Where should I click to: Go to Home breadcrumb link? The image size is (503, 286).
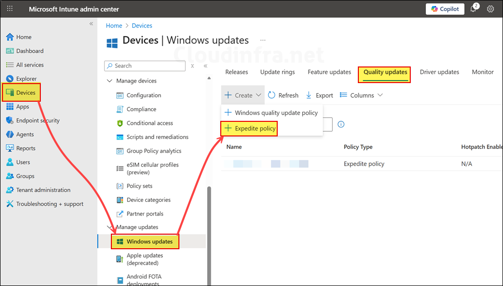pos(114,26)
